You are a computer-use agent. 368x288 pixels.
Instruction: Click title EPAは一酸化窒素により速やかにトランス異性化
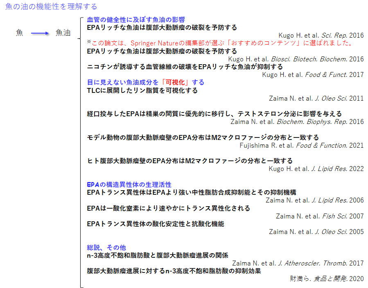[x=169, y=208]
